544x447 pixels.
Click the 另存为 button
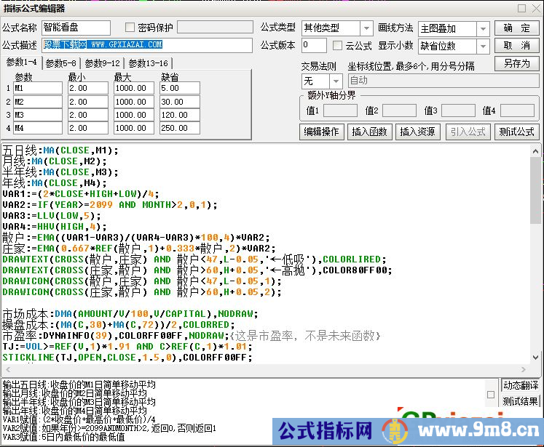click(516, 64)
